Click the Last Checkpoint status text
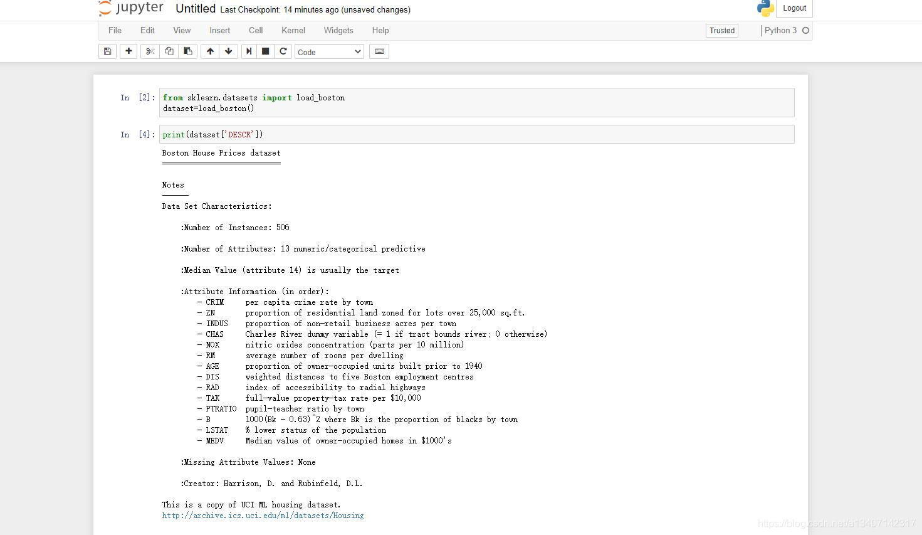This screenshot has height=535, width=922. (x=315, y=10)
